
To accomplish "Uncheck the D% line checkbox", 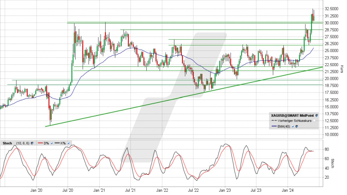I will [x=52, y=143].
